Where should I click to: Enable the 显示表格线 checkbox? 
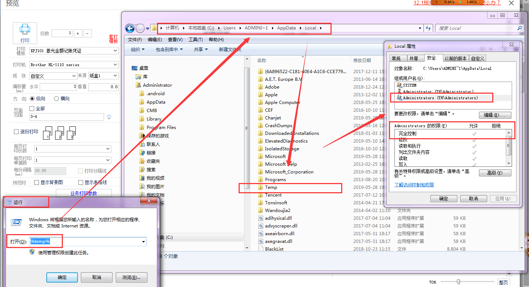[81, 182]
